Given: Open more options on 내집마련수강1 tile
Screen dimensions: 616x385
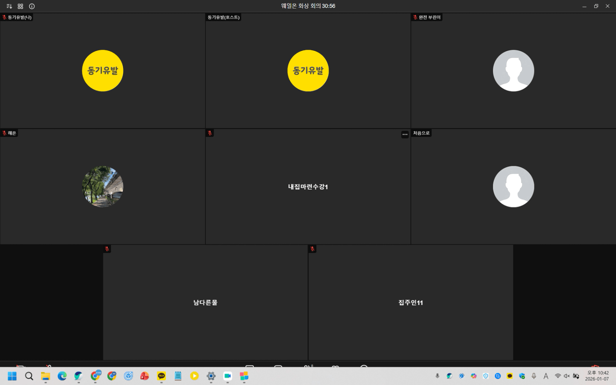Looking at the screenshot, I should [x=405, y=134].
